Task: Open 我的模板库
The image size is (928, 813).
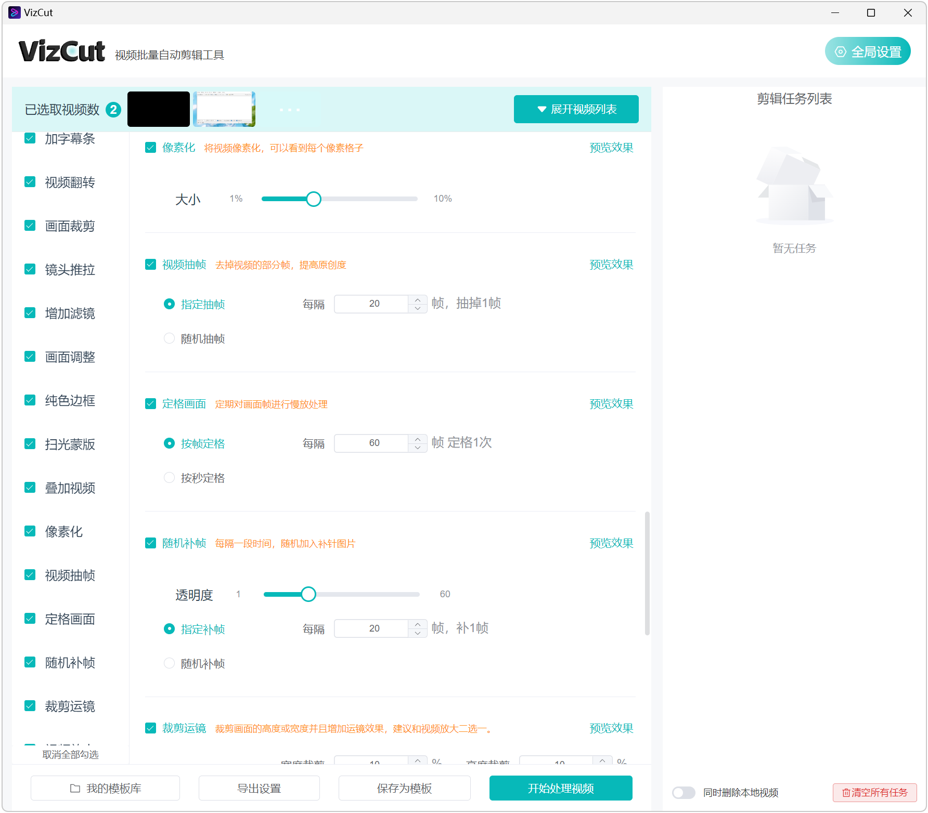Action: coord(105,788)
